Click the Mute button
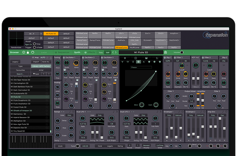This screenshot has width=237, height=156. 60,146
